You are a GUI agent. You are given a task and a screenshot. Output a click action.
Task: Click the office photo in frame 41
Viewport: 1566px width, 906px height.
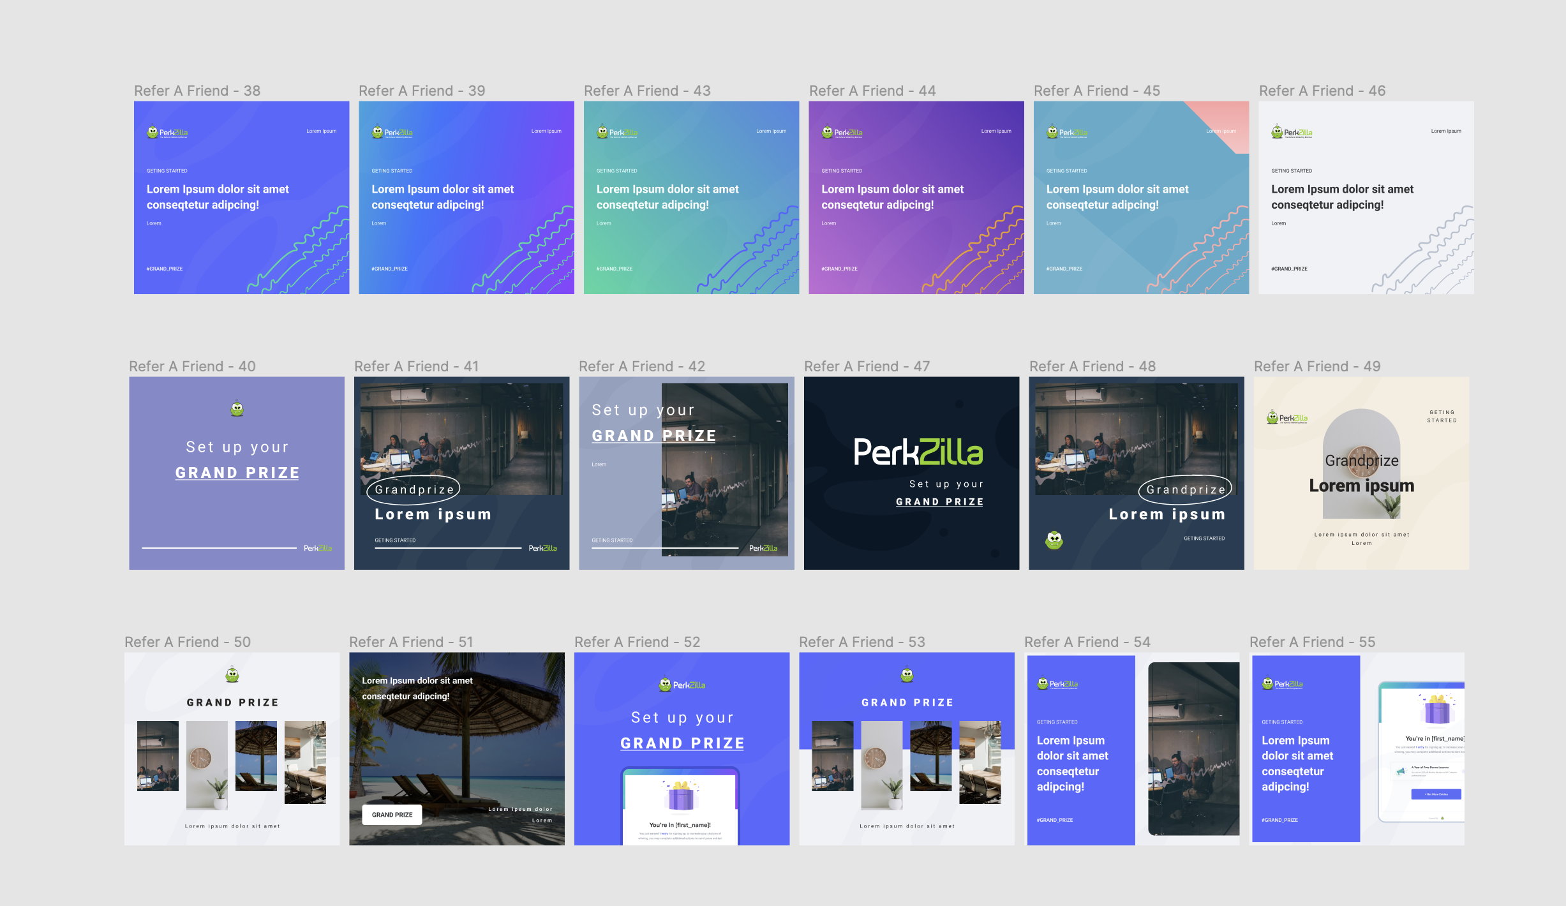(462, 439)
